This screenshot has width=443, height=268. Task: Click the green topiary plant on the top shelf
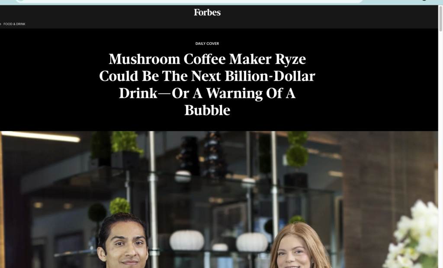(125, 142)
